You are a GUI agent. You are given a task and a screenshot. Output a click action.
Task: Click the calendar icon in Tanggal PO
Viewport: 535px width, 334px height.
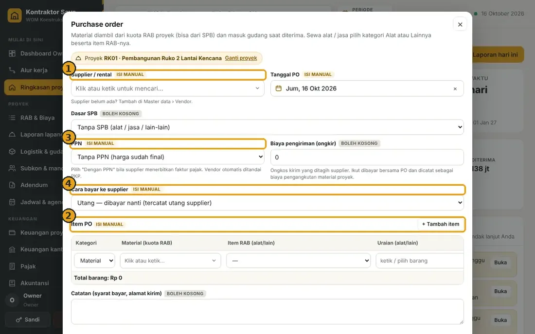pos(278,88)
